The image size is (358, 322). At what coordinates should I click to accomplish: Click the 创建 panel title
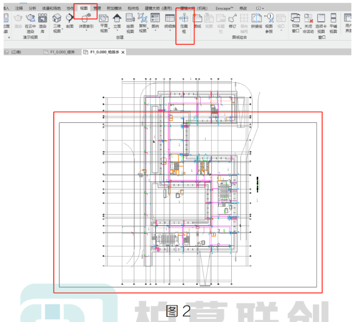[x=120, y=37]
